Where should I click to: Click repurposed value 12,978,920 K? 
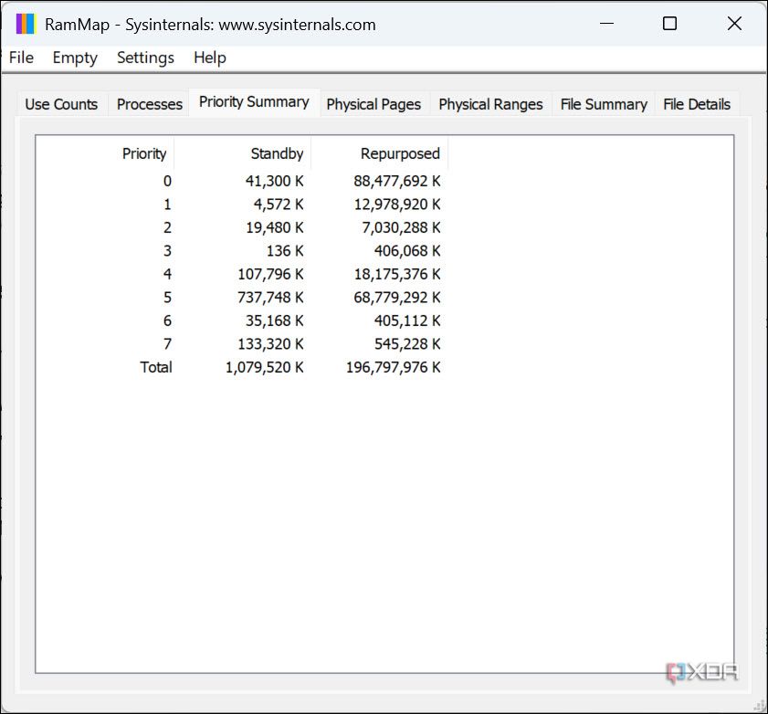pos(396,205)
